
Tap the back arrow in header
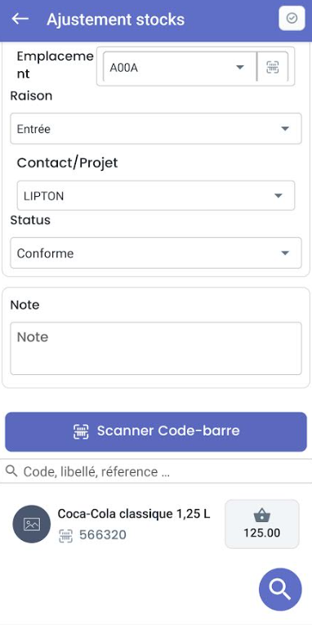[x=20, y=19]
